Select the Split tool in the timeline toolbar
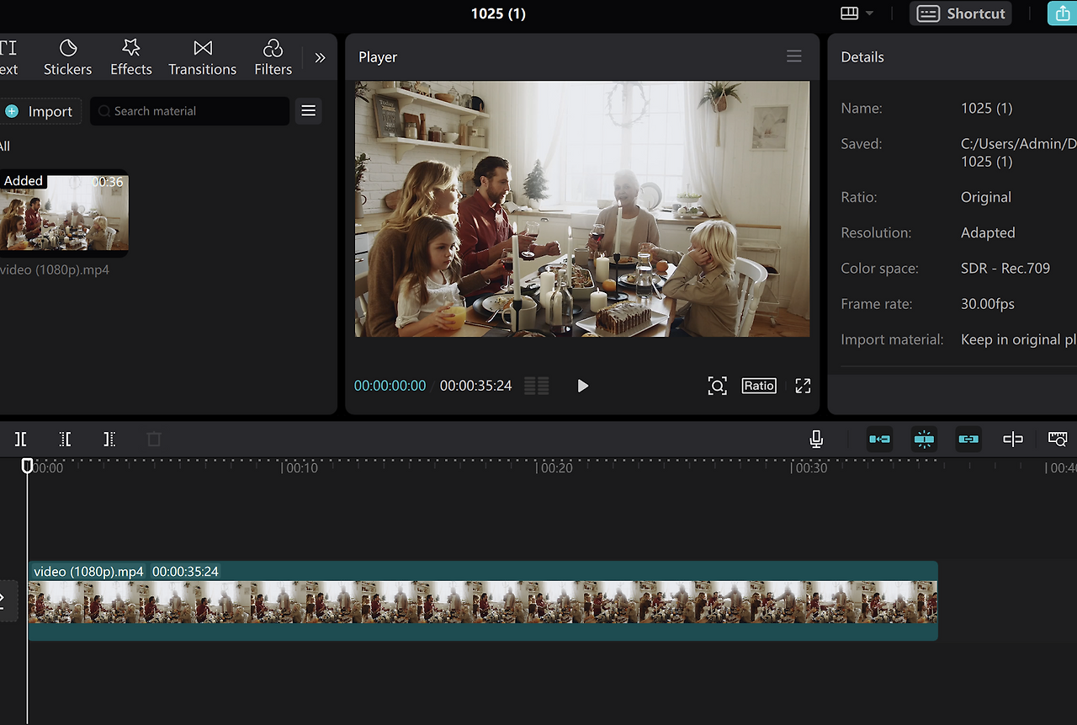 pos(20,439)
